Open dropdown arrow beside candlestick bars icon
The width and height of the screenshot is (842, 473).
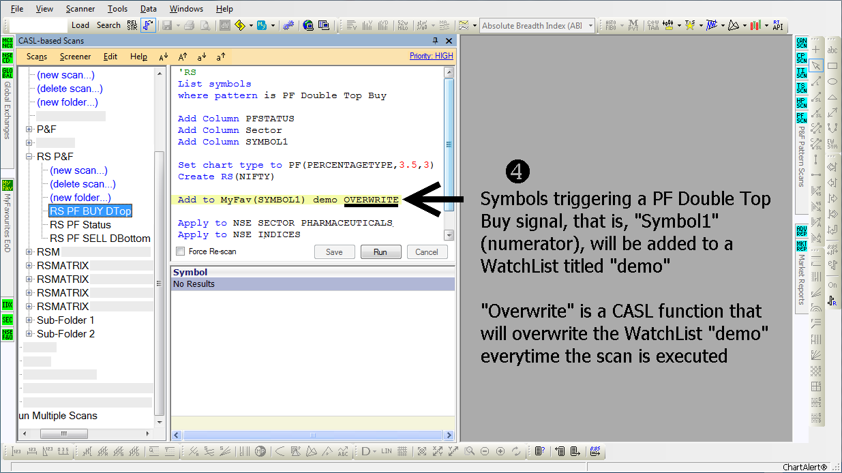click(766, 26)
